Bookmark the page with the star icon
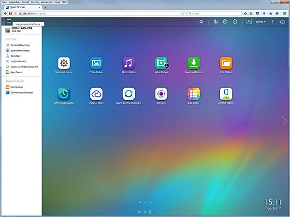 246,14
